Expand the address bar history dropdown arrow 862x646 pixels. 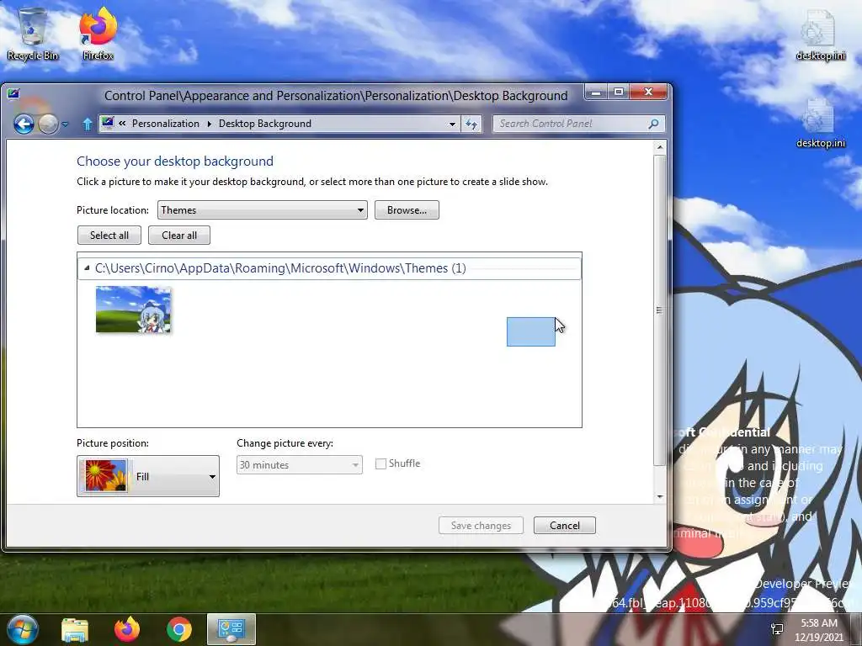coord(452,124)
